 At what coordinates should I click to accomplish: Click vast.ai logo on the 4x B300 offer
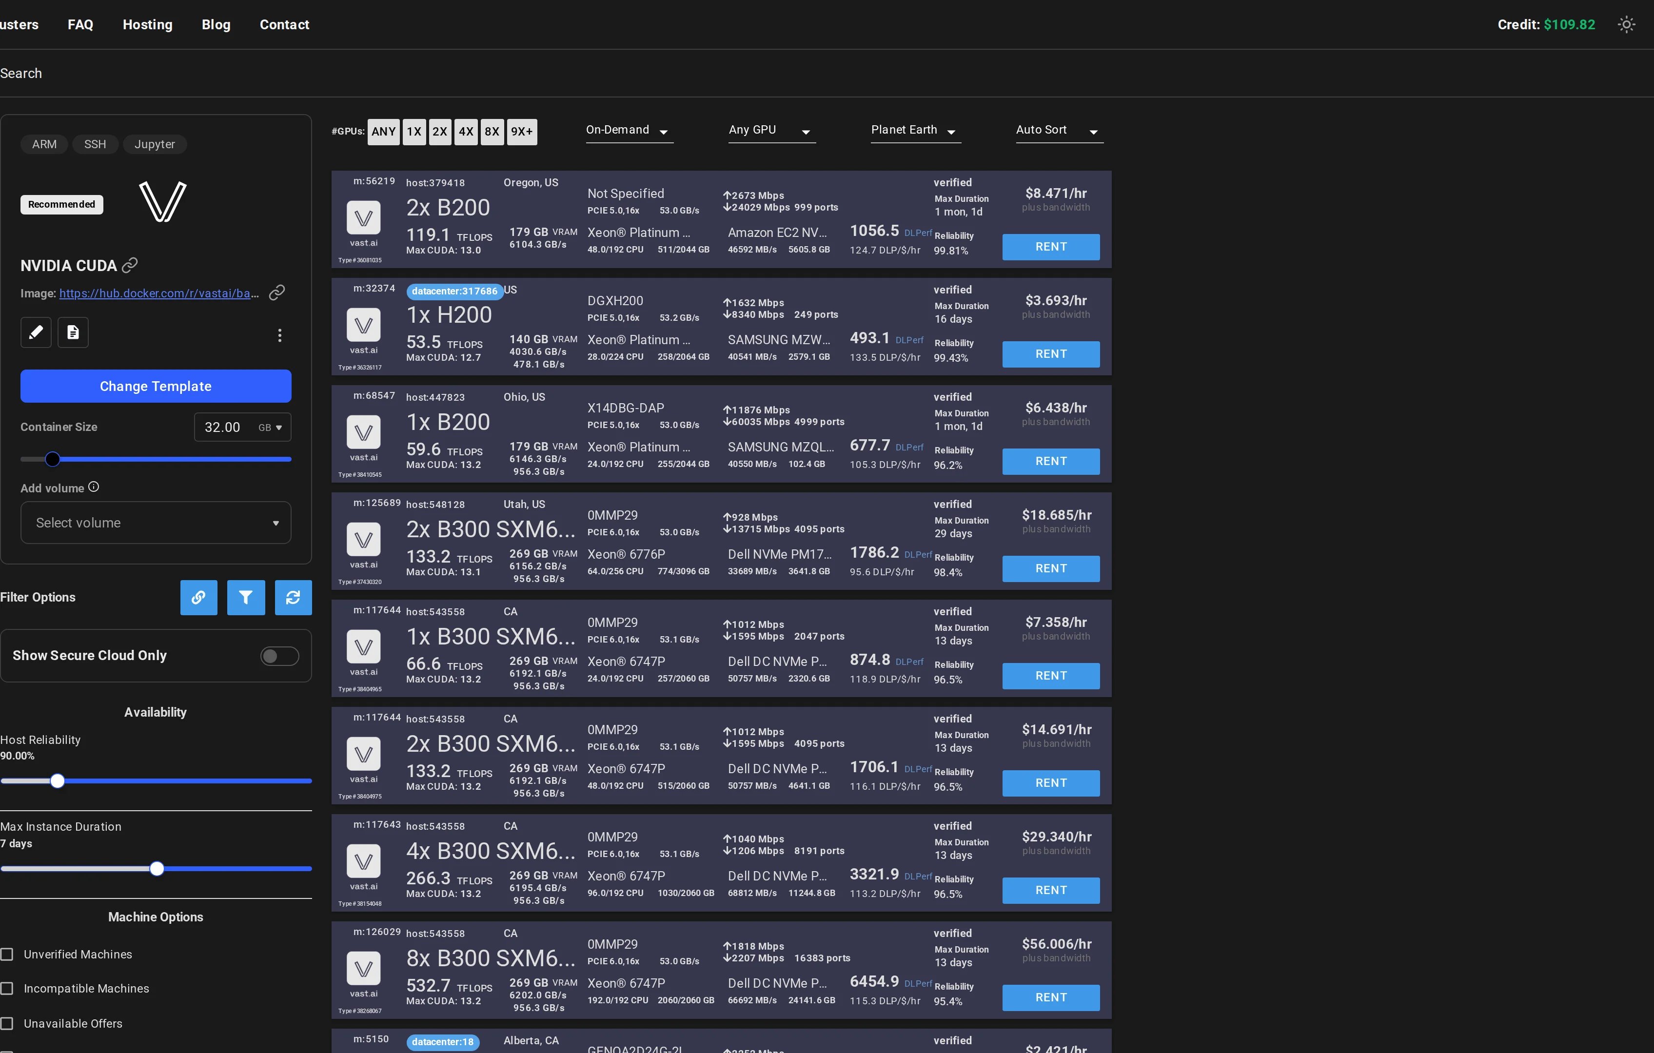point(363,861)
